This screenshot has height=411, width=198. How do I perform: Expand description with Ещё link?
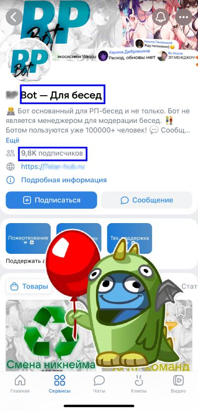click(12, 140)
